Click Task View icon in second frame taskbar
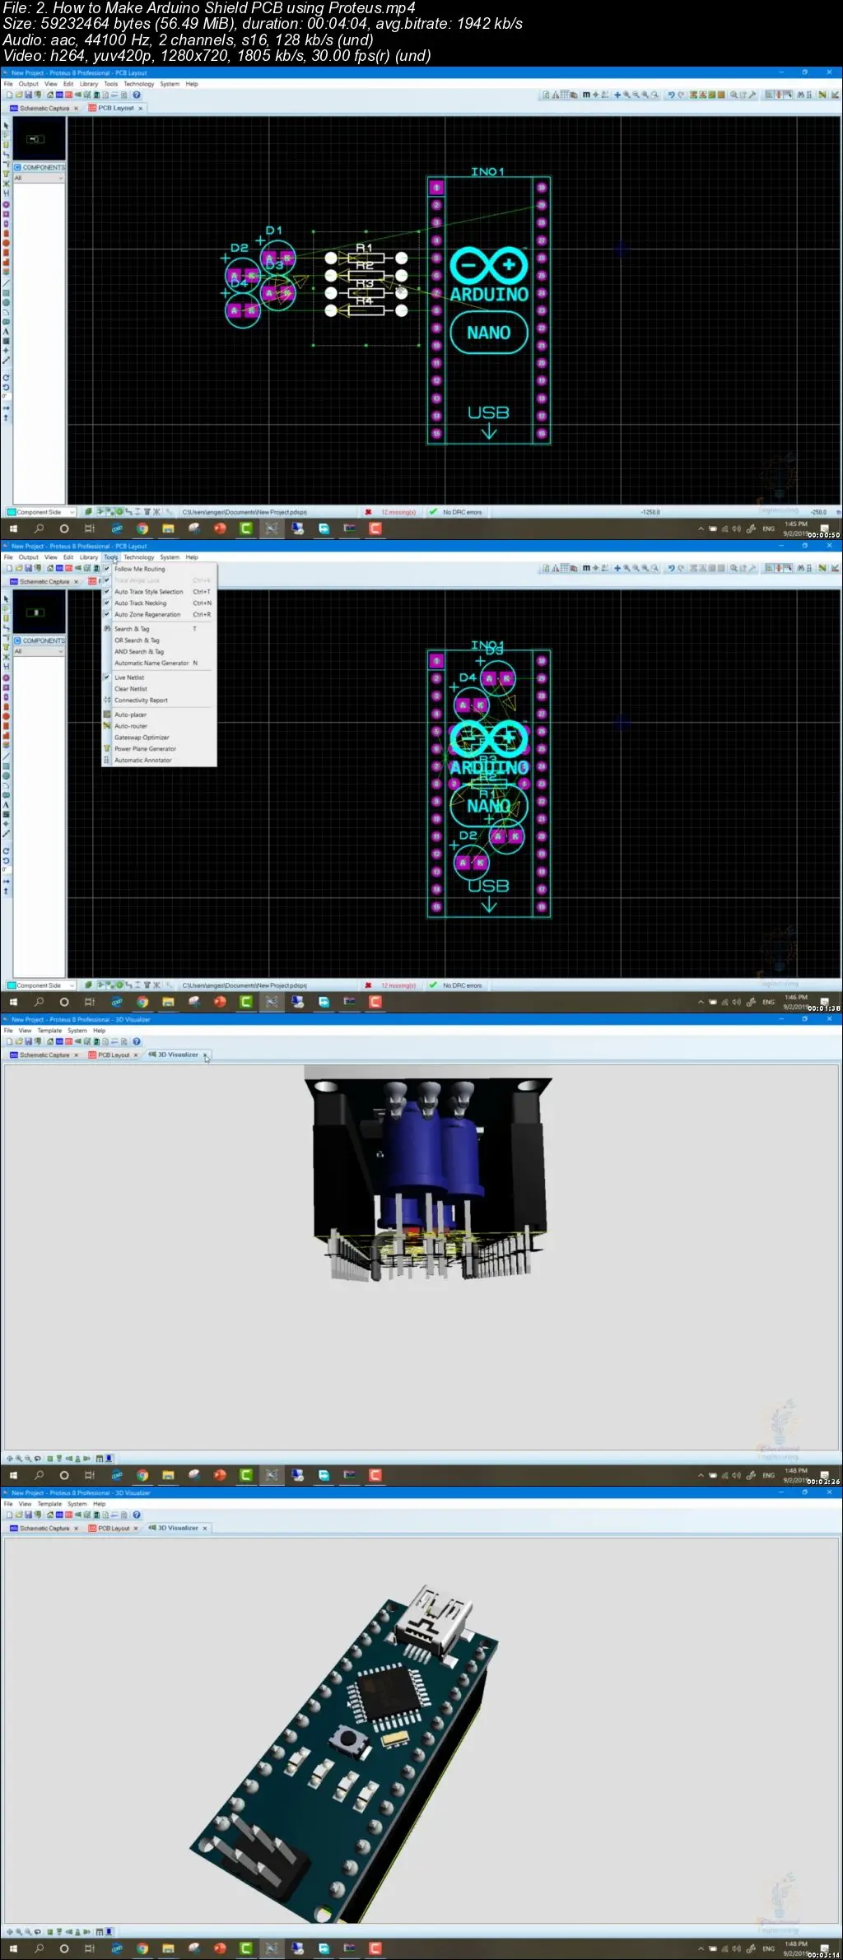The image size is (843, 1960). coord(90,1002)
